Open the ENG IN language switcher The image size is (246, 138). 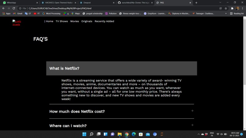(x=212, y=134)
